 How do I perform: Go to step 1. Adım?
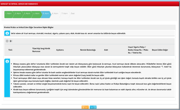[x=8, y=13]
